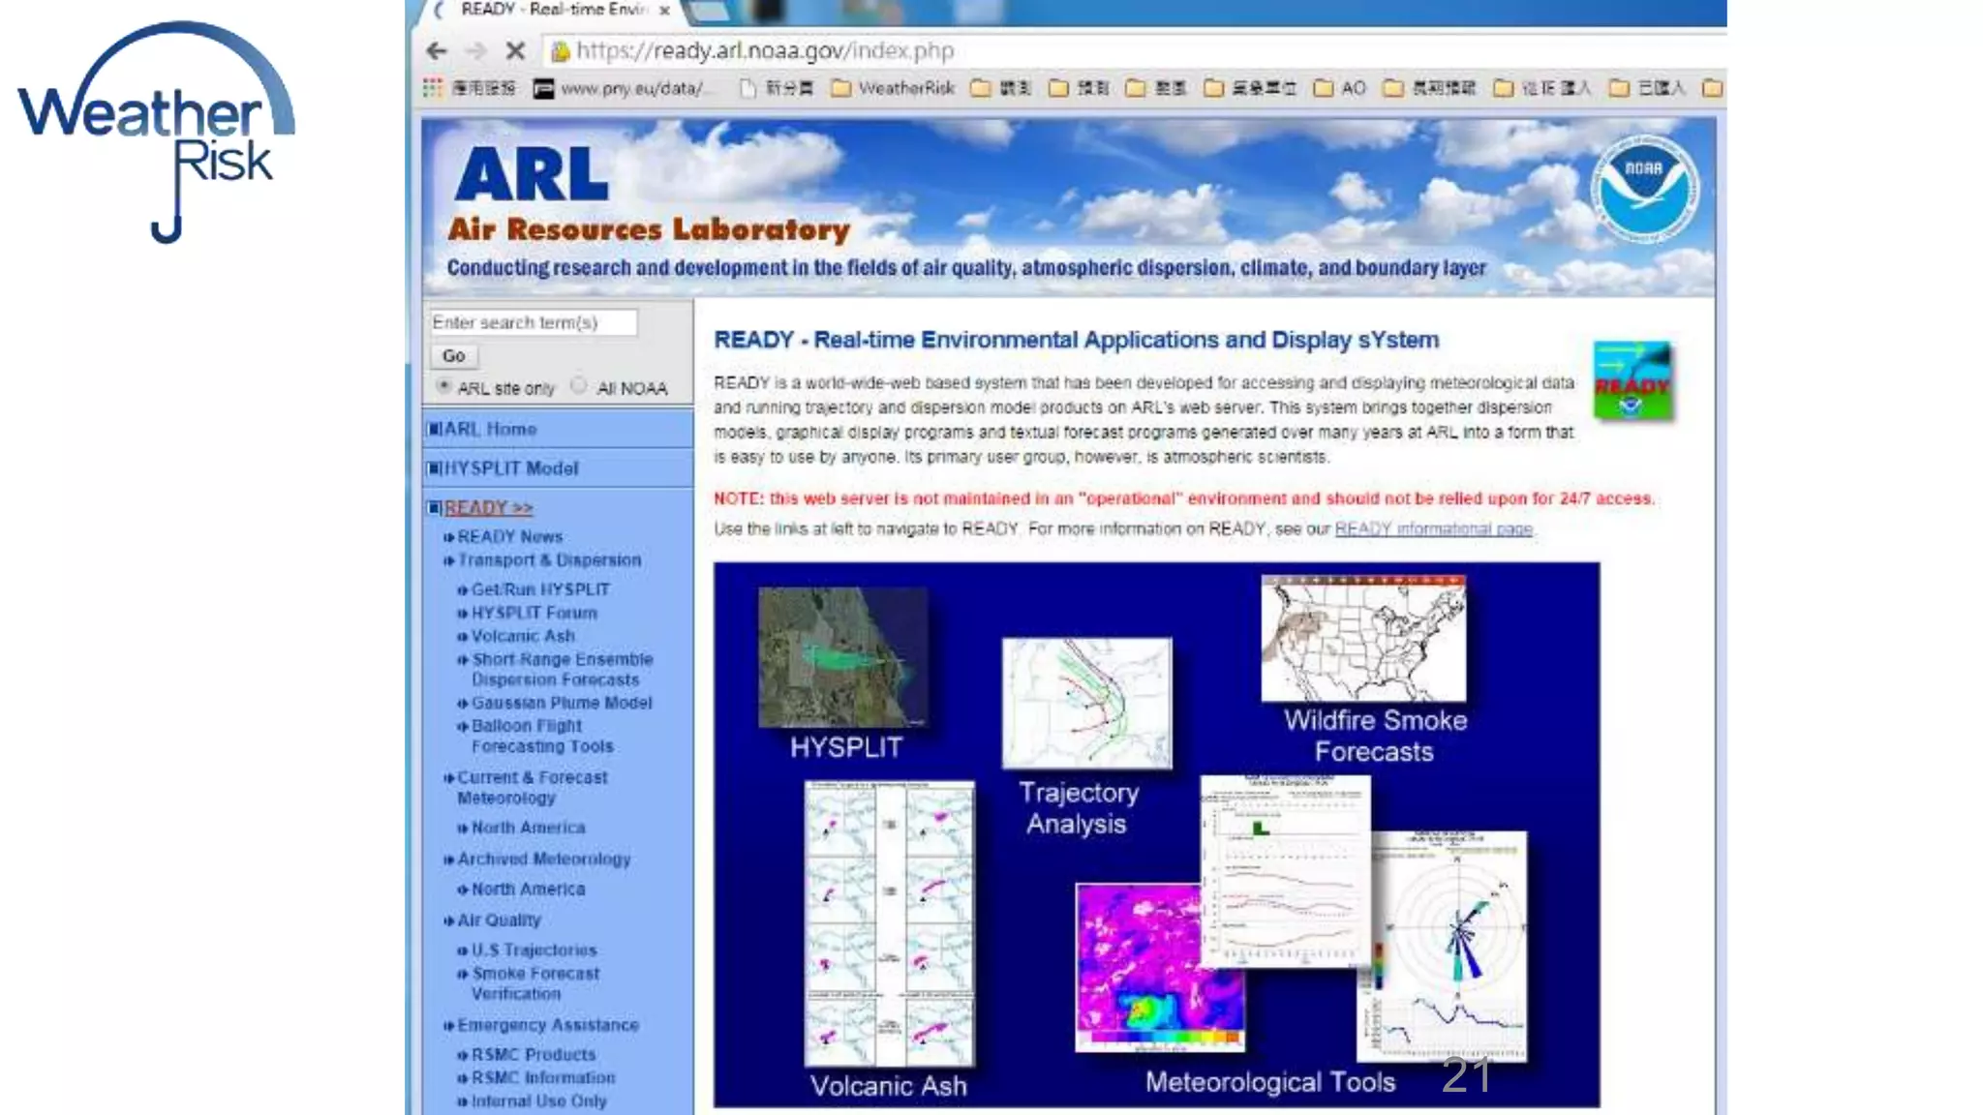Screen dimensions: 1983x1115
Task: Select the ARL site only radio
Action: click(443, 386)
